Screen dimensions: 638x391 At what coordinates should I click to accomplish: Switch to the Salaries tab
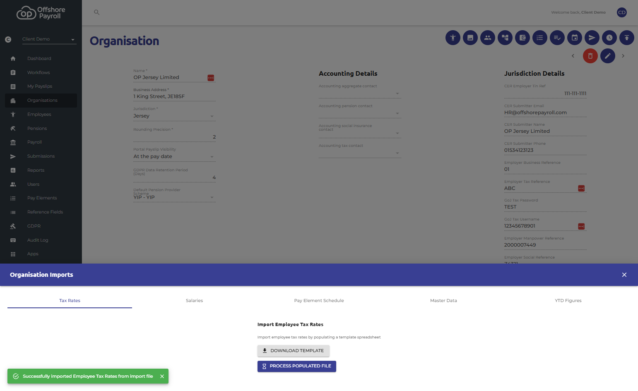point(194,300)
